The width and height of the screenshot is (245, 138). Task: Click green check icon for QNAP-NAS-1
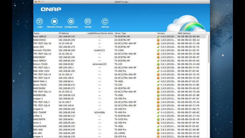(158, 81)
